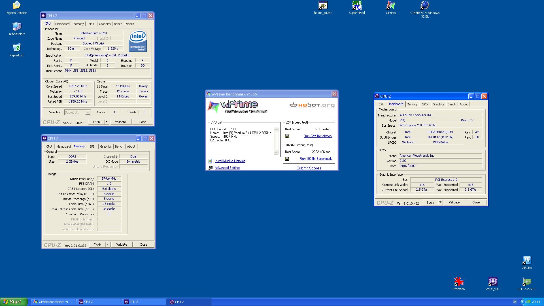Image resolution: width=544 pixels, height=306 pixels.
Task: Click the DRAM Frequency 579.6 MHz value
Action: click(x=109, y=178)
